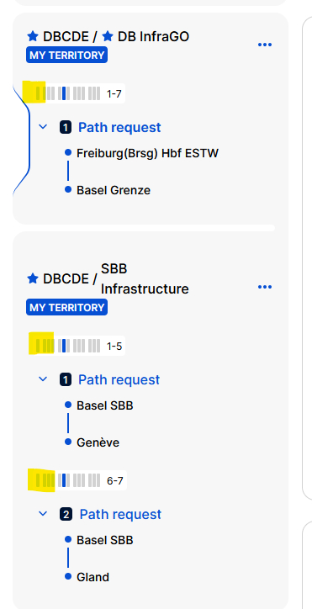The image size is (312, 609).
Task: Collapse Path request under DB InfraGO
Action: click(x=43, y=127)
